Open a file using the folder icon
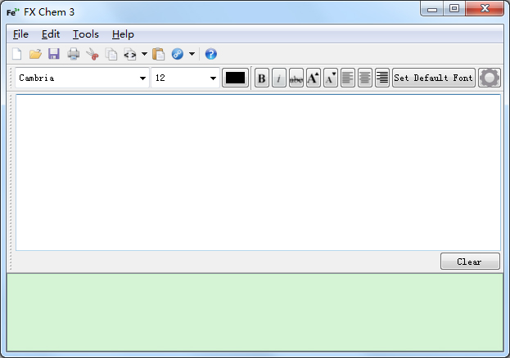The width and height of the screenshot is (510, 358). click(x=35, y=55)
